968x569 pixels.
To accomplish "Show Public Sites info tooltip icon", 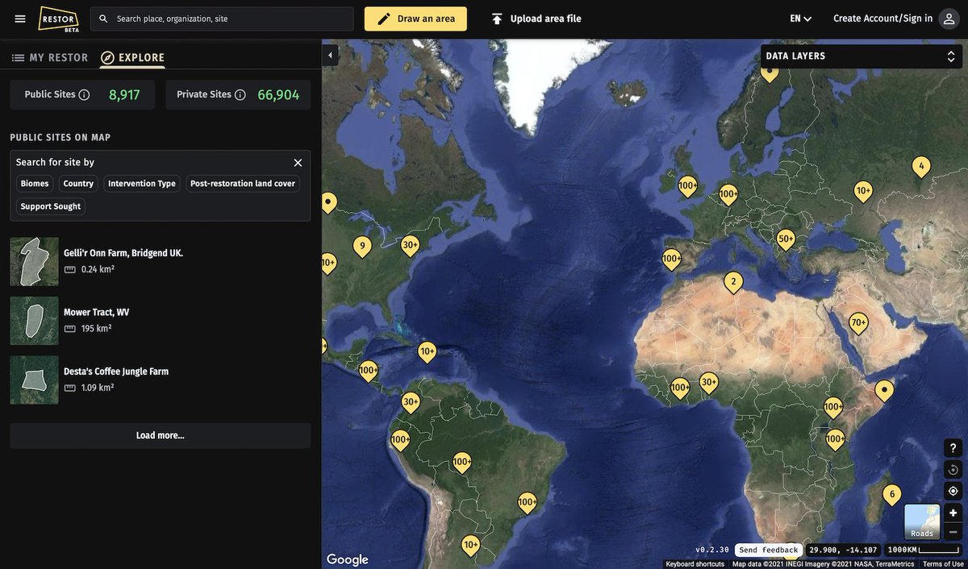I will pyautogui.click(x=84, y=95).
